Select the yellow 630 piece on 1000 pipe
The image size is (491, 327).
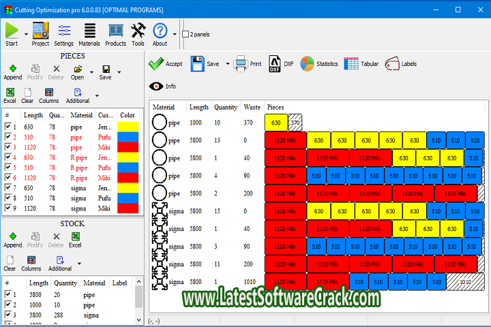pos(276,123)
